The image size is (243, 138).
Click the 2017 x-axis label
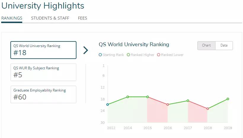188,128
